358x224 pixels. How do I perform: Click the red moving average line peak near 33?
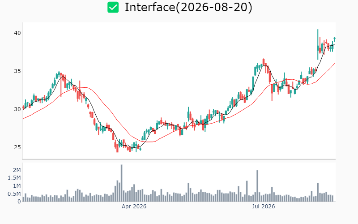[x=85, y=87]
